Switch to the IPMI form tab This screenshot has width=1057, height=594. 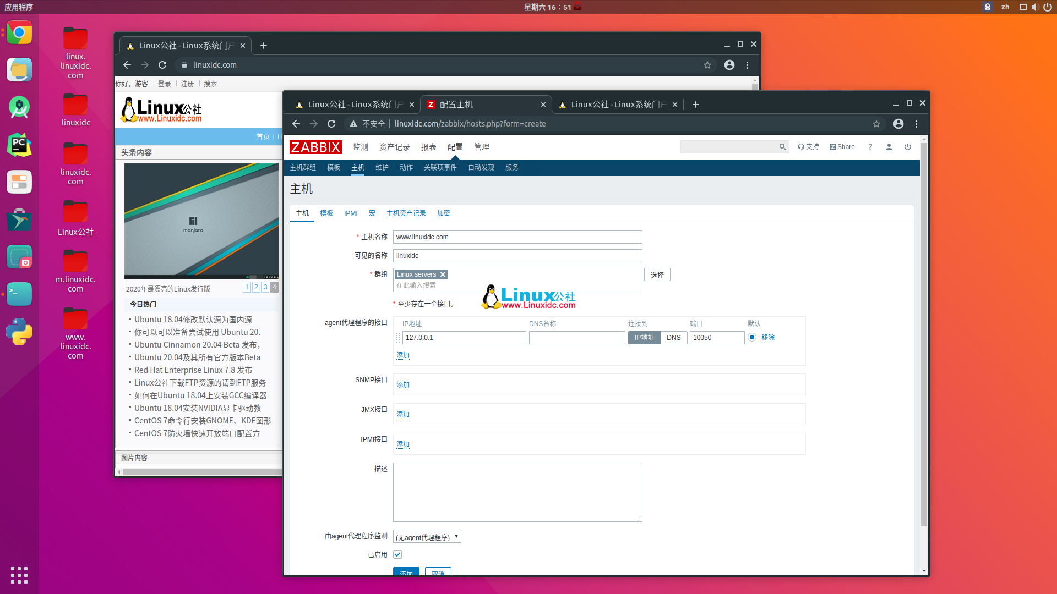point(351,213)
